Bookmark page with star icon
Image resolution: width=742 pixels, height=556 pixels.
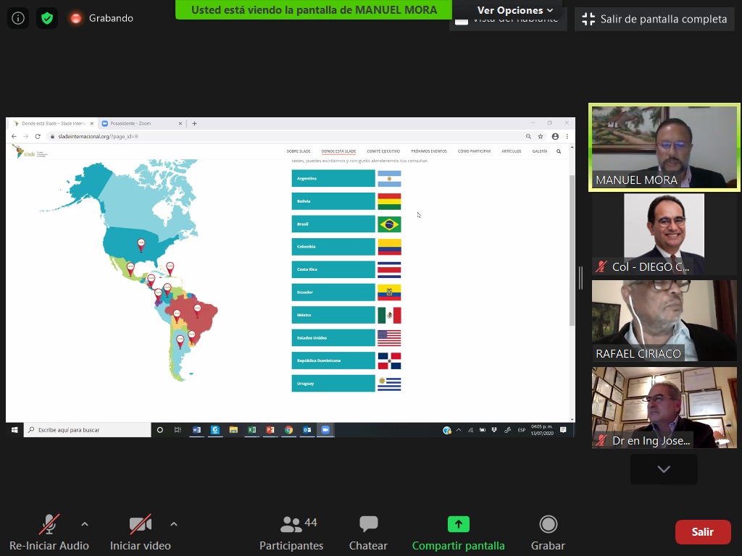[x=541, y=136]
